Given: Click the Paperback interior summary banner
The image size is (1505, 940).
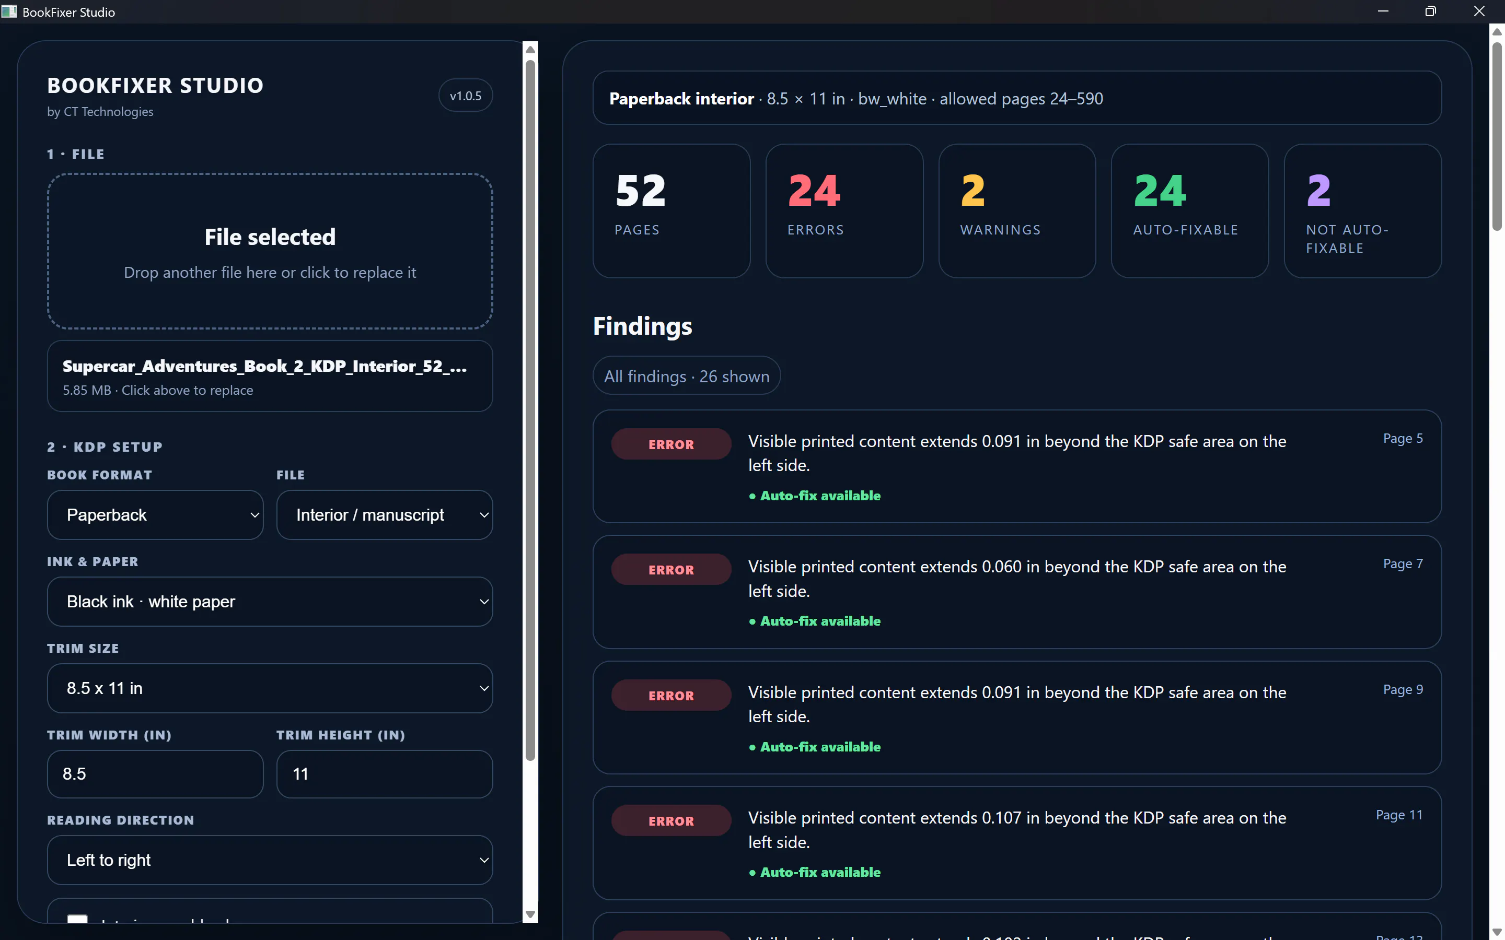Looking at the screenshot, I should pos(1017,98).
